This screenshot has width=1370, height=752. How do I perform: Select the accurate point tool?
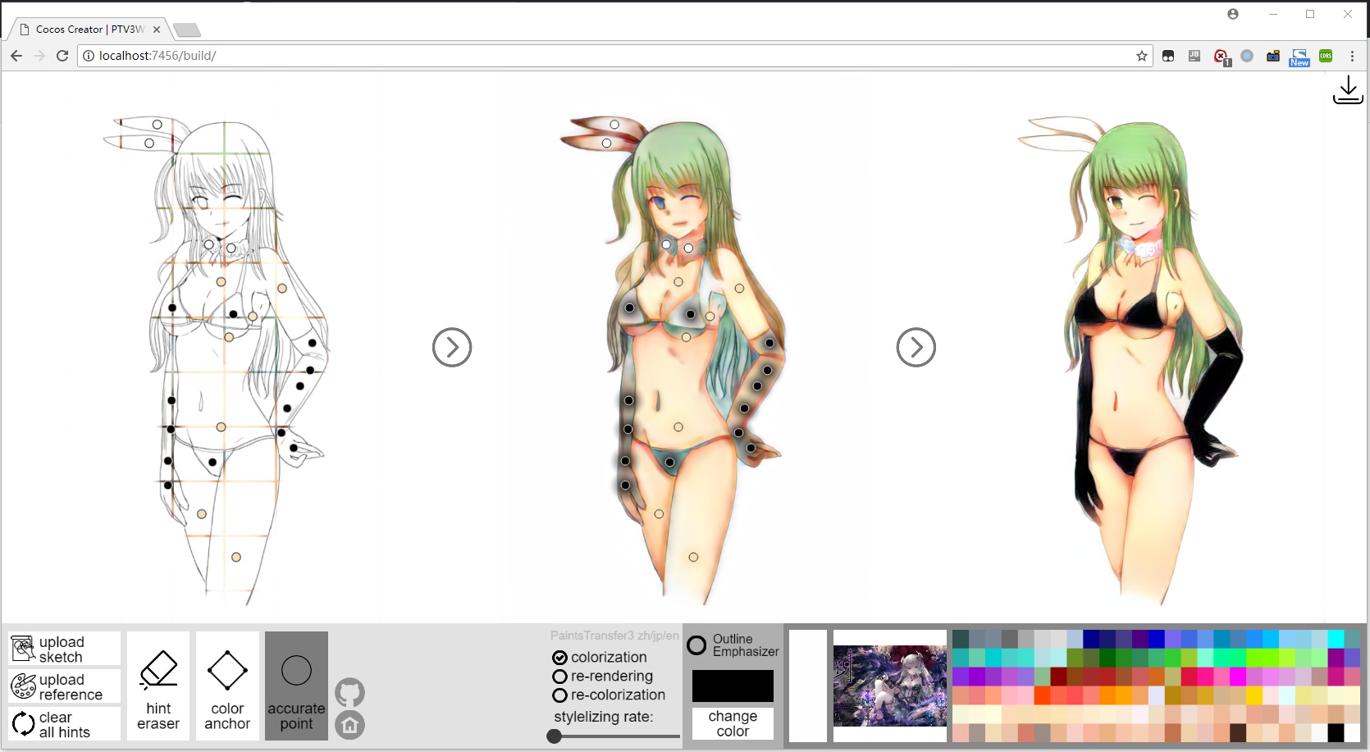296,686
